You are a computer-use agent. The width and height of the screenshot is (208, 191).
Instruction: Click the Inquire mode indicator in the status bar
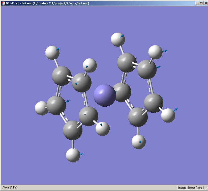182,187
